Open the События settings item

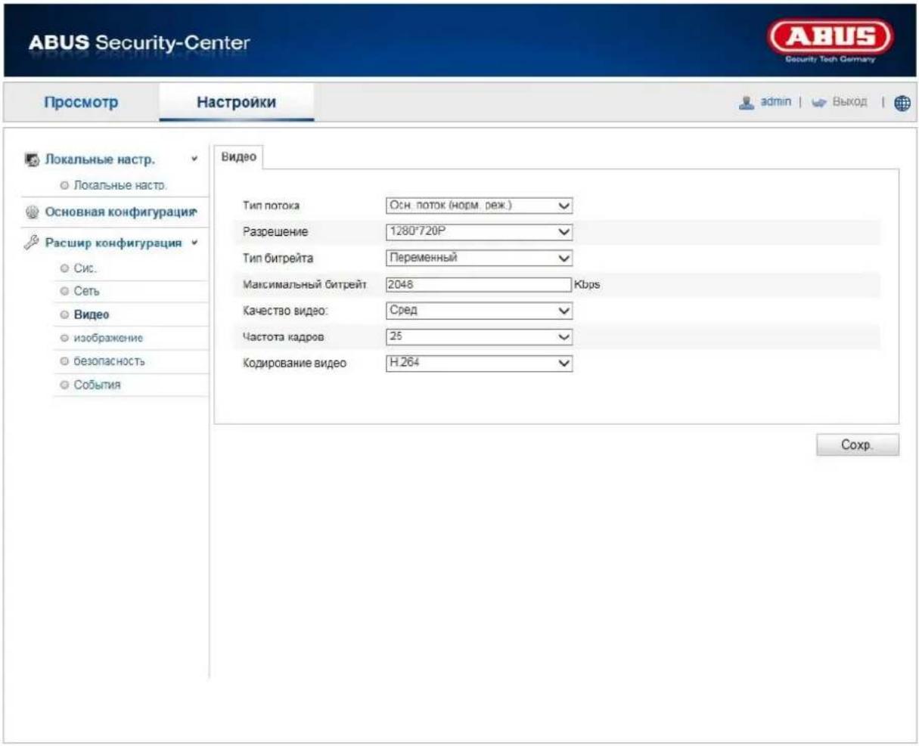click(x=97, y=385)
